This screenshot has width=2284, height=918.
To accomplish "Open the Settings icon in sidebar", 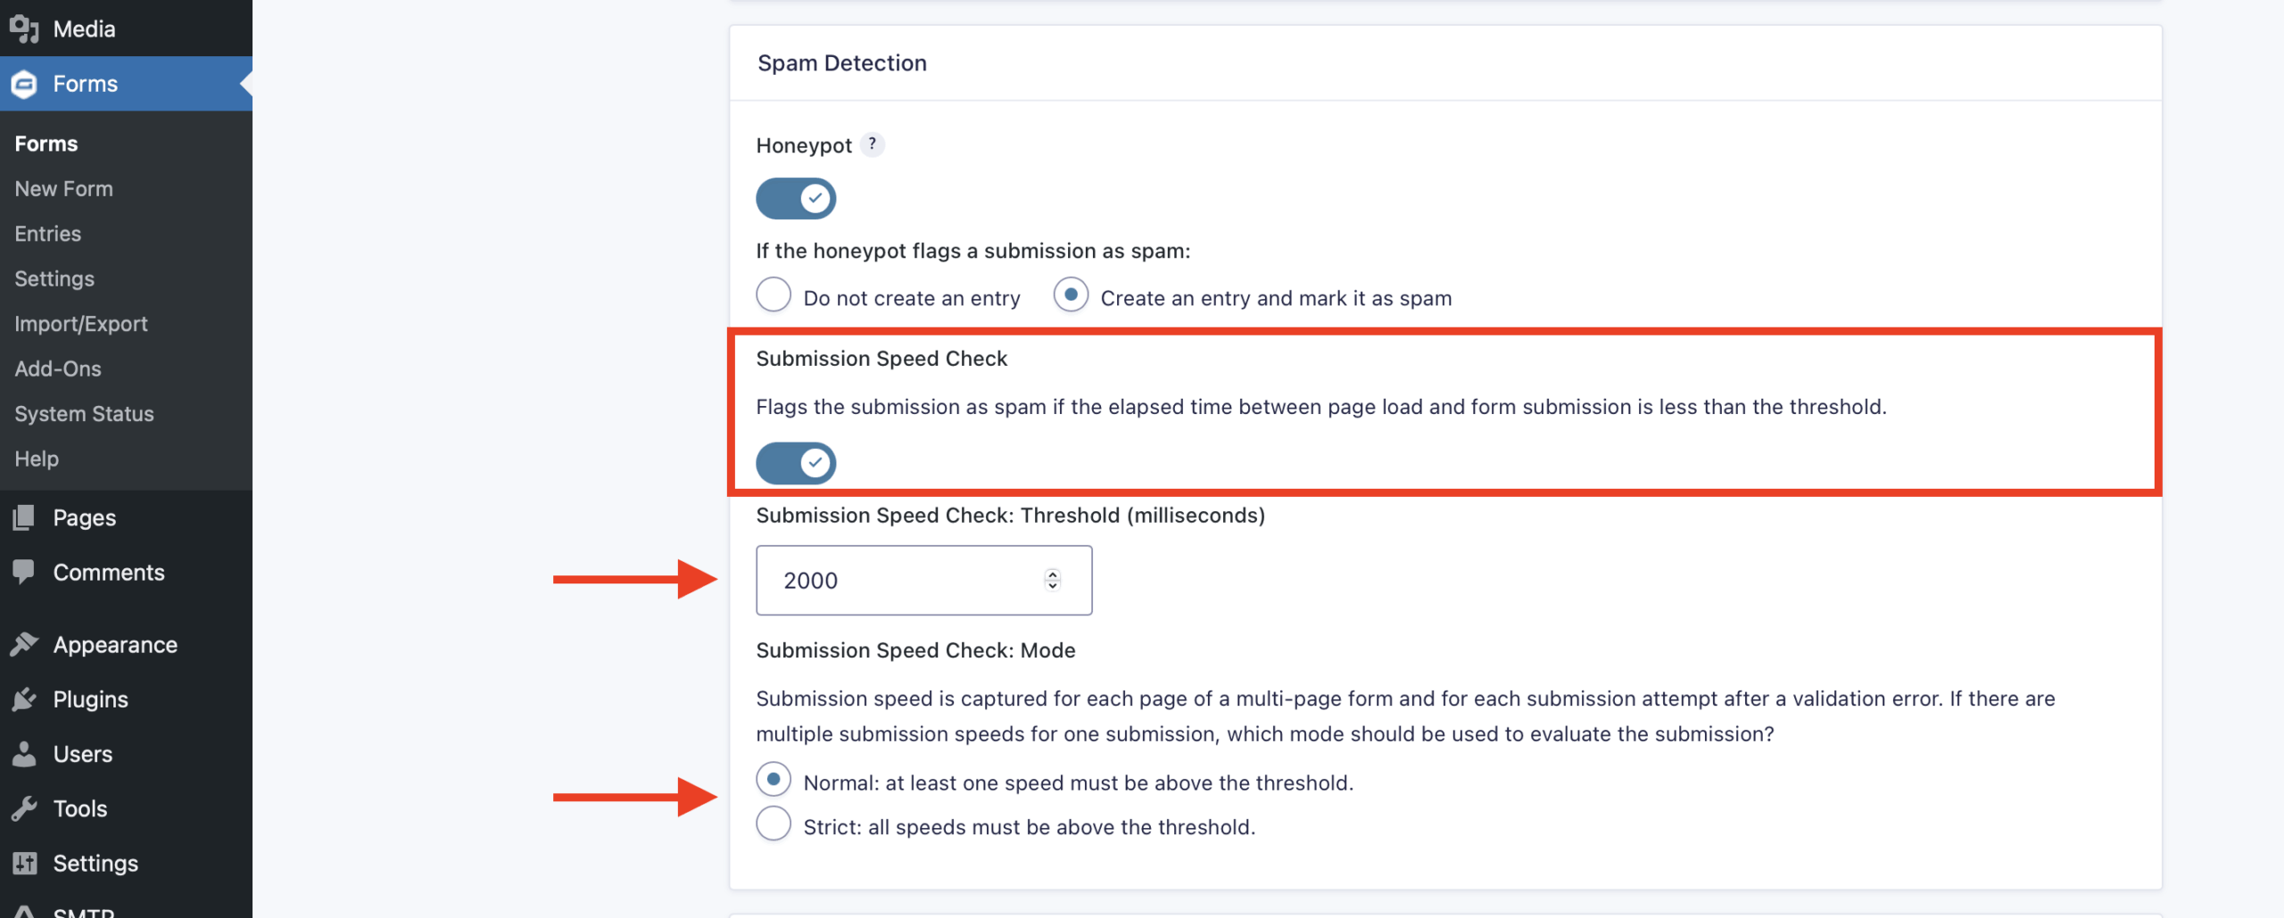I will [x=24, y=863].
